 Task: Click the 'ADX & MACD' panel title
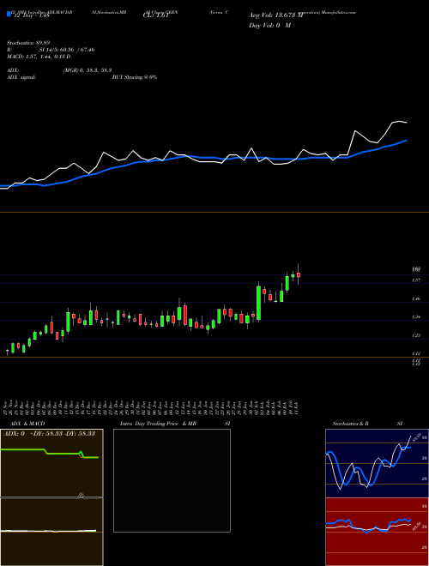[x=27, y=424]
